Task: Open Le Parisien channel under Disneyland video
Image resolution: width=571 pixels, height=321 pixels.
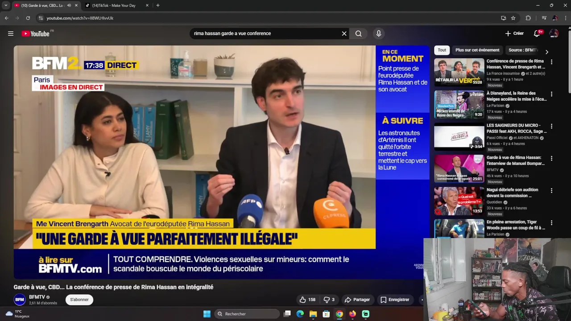Action: [x=495, y=106]
